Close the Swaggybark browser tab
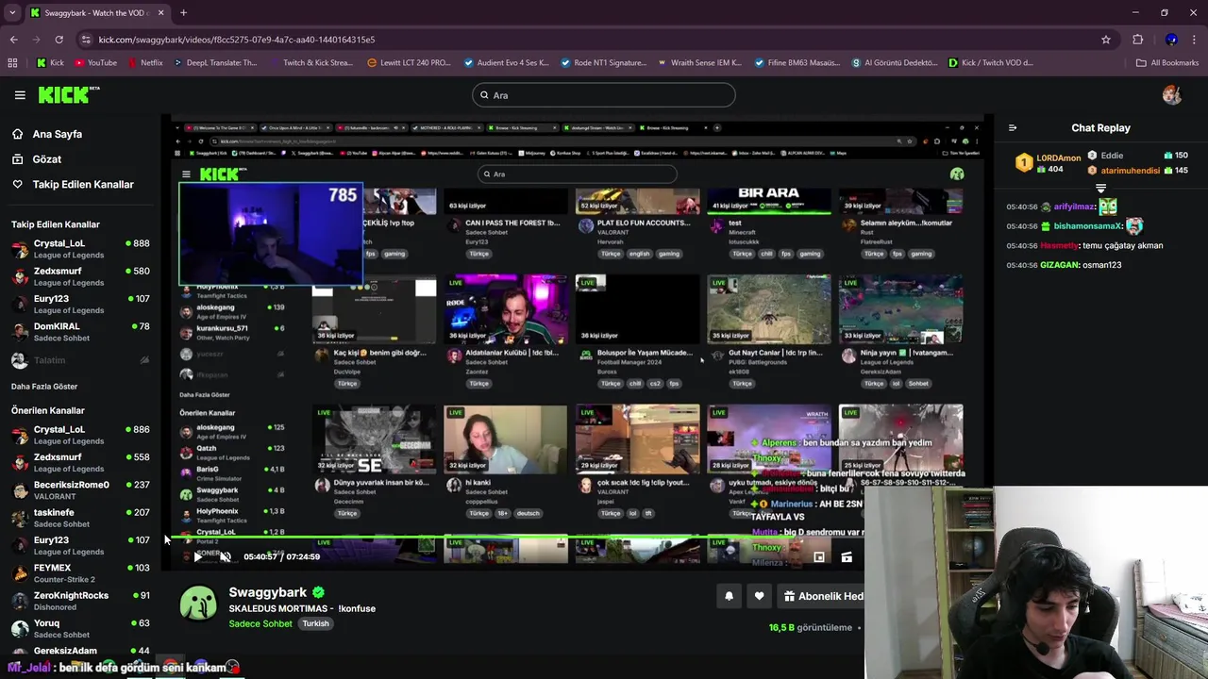 coord(160,13)
